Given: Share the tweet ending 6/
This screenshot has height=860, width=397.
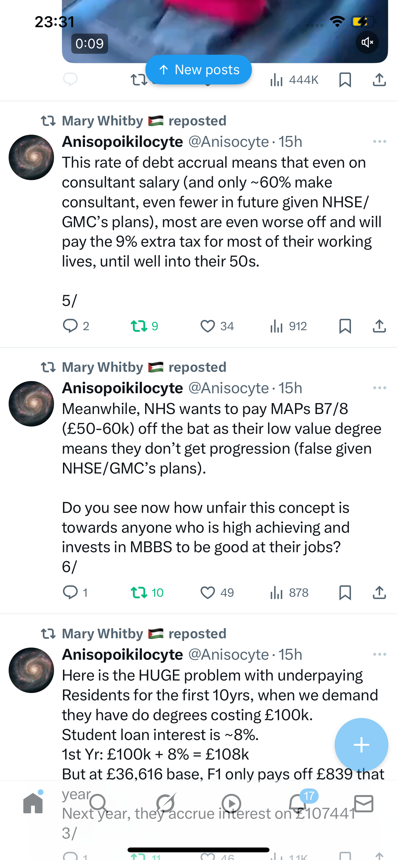Looking at the screenshot, I should pyautogui.click(x=379, y=593).
